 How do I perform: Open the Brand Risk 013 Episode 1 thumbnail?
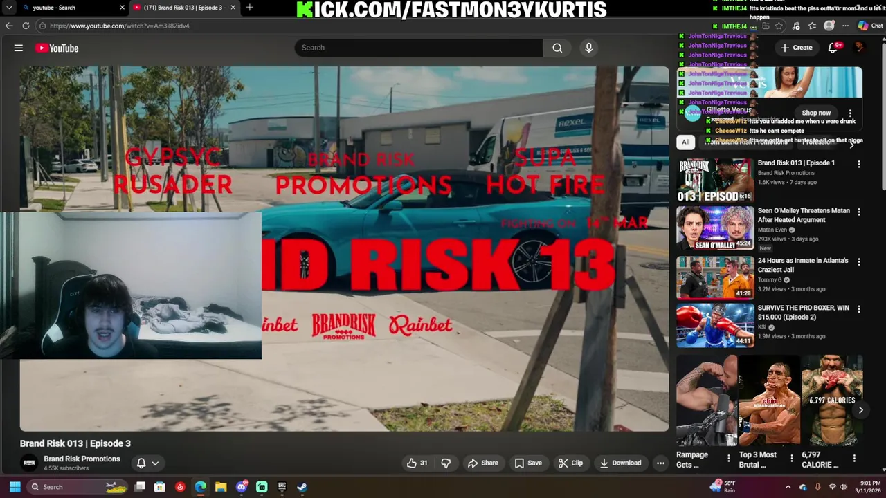pos(715,181)
